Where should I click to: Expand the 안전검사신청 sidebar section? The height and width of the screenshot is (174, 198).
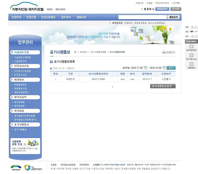(25, 66)
